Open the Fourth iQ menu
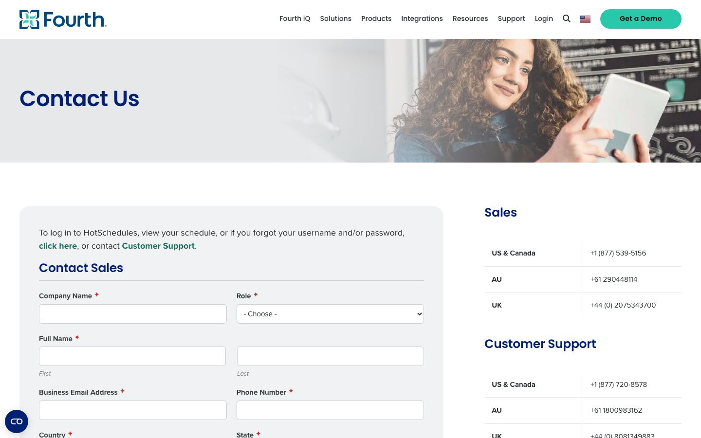This screenshot has width=701, height=438. click(x=295, y=18)
